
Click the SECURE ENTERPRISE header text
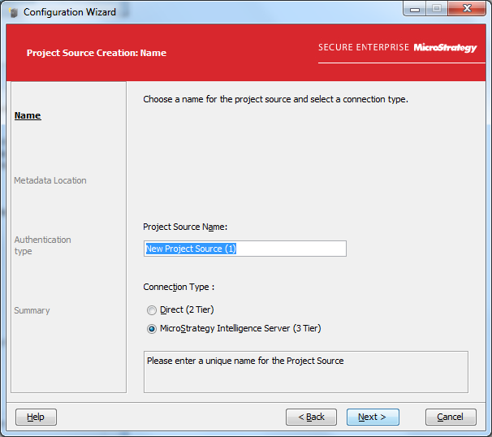pos(363,47)
